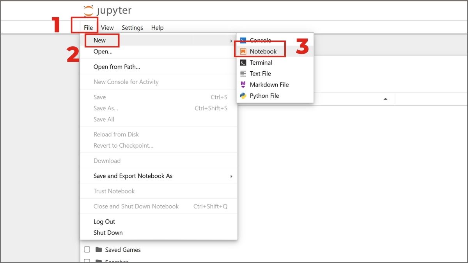
Task: Click Reload from Disk entry
Action: click(159, 134)
